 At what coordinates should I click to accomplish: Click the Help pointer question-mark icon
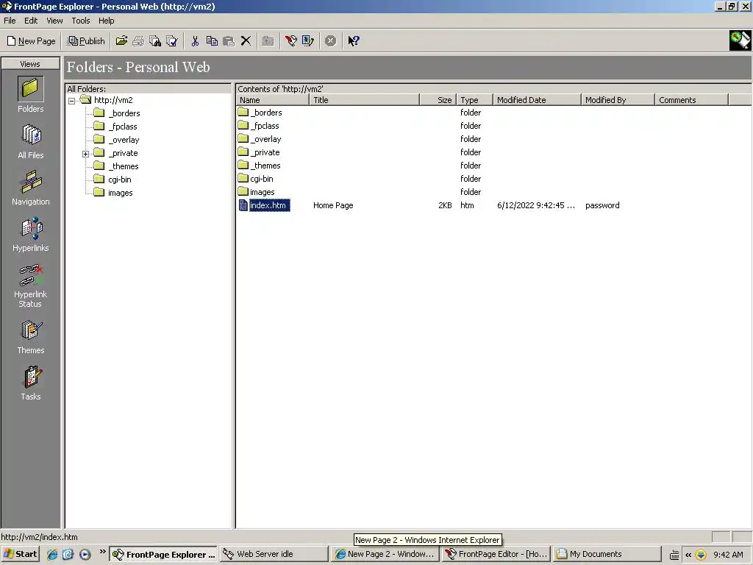coord(354,41)
